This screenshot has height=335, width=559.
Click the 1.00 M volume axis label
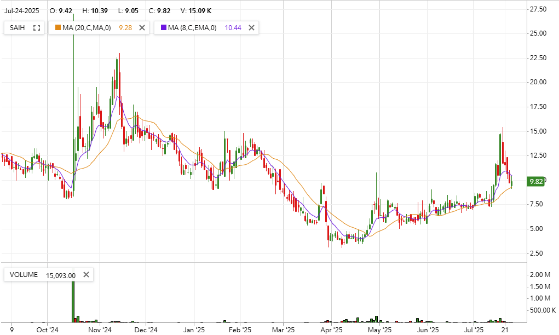point(540,298)
